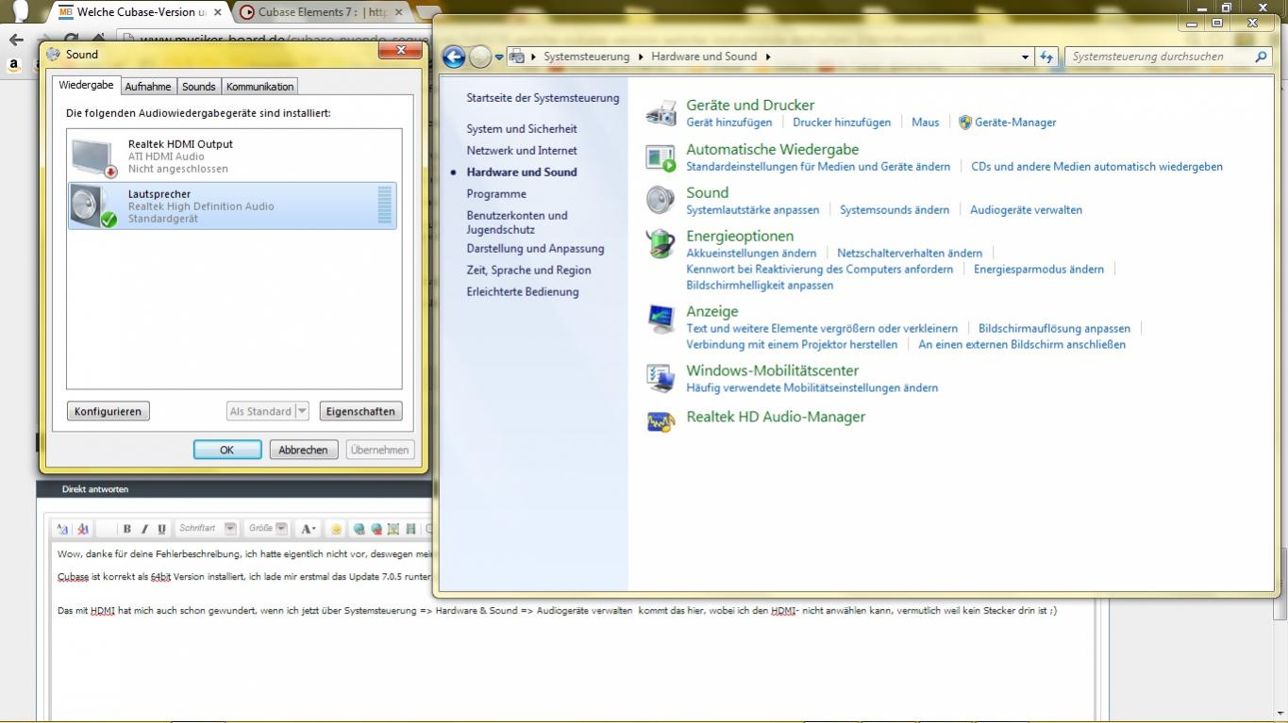Screen dimensions: 1288x723
Task: Click the browser back arrow
Action: (16, 40)
